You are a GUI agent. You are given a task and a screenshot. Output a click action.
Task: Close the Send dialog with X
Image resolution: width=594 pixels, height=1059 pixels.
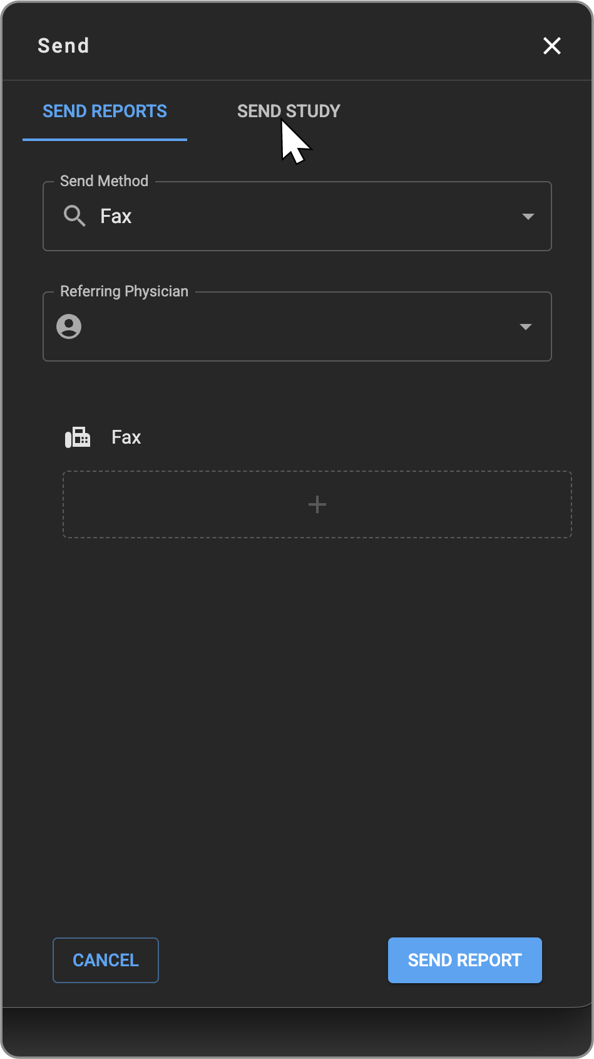551,46
